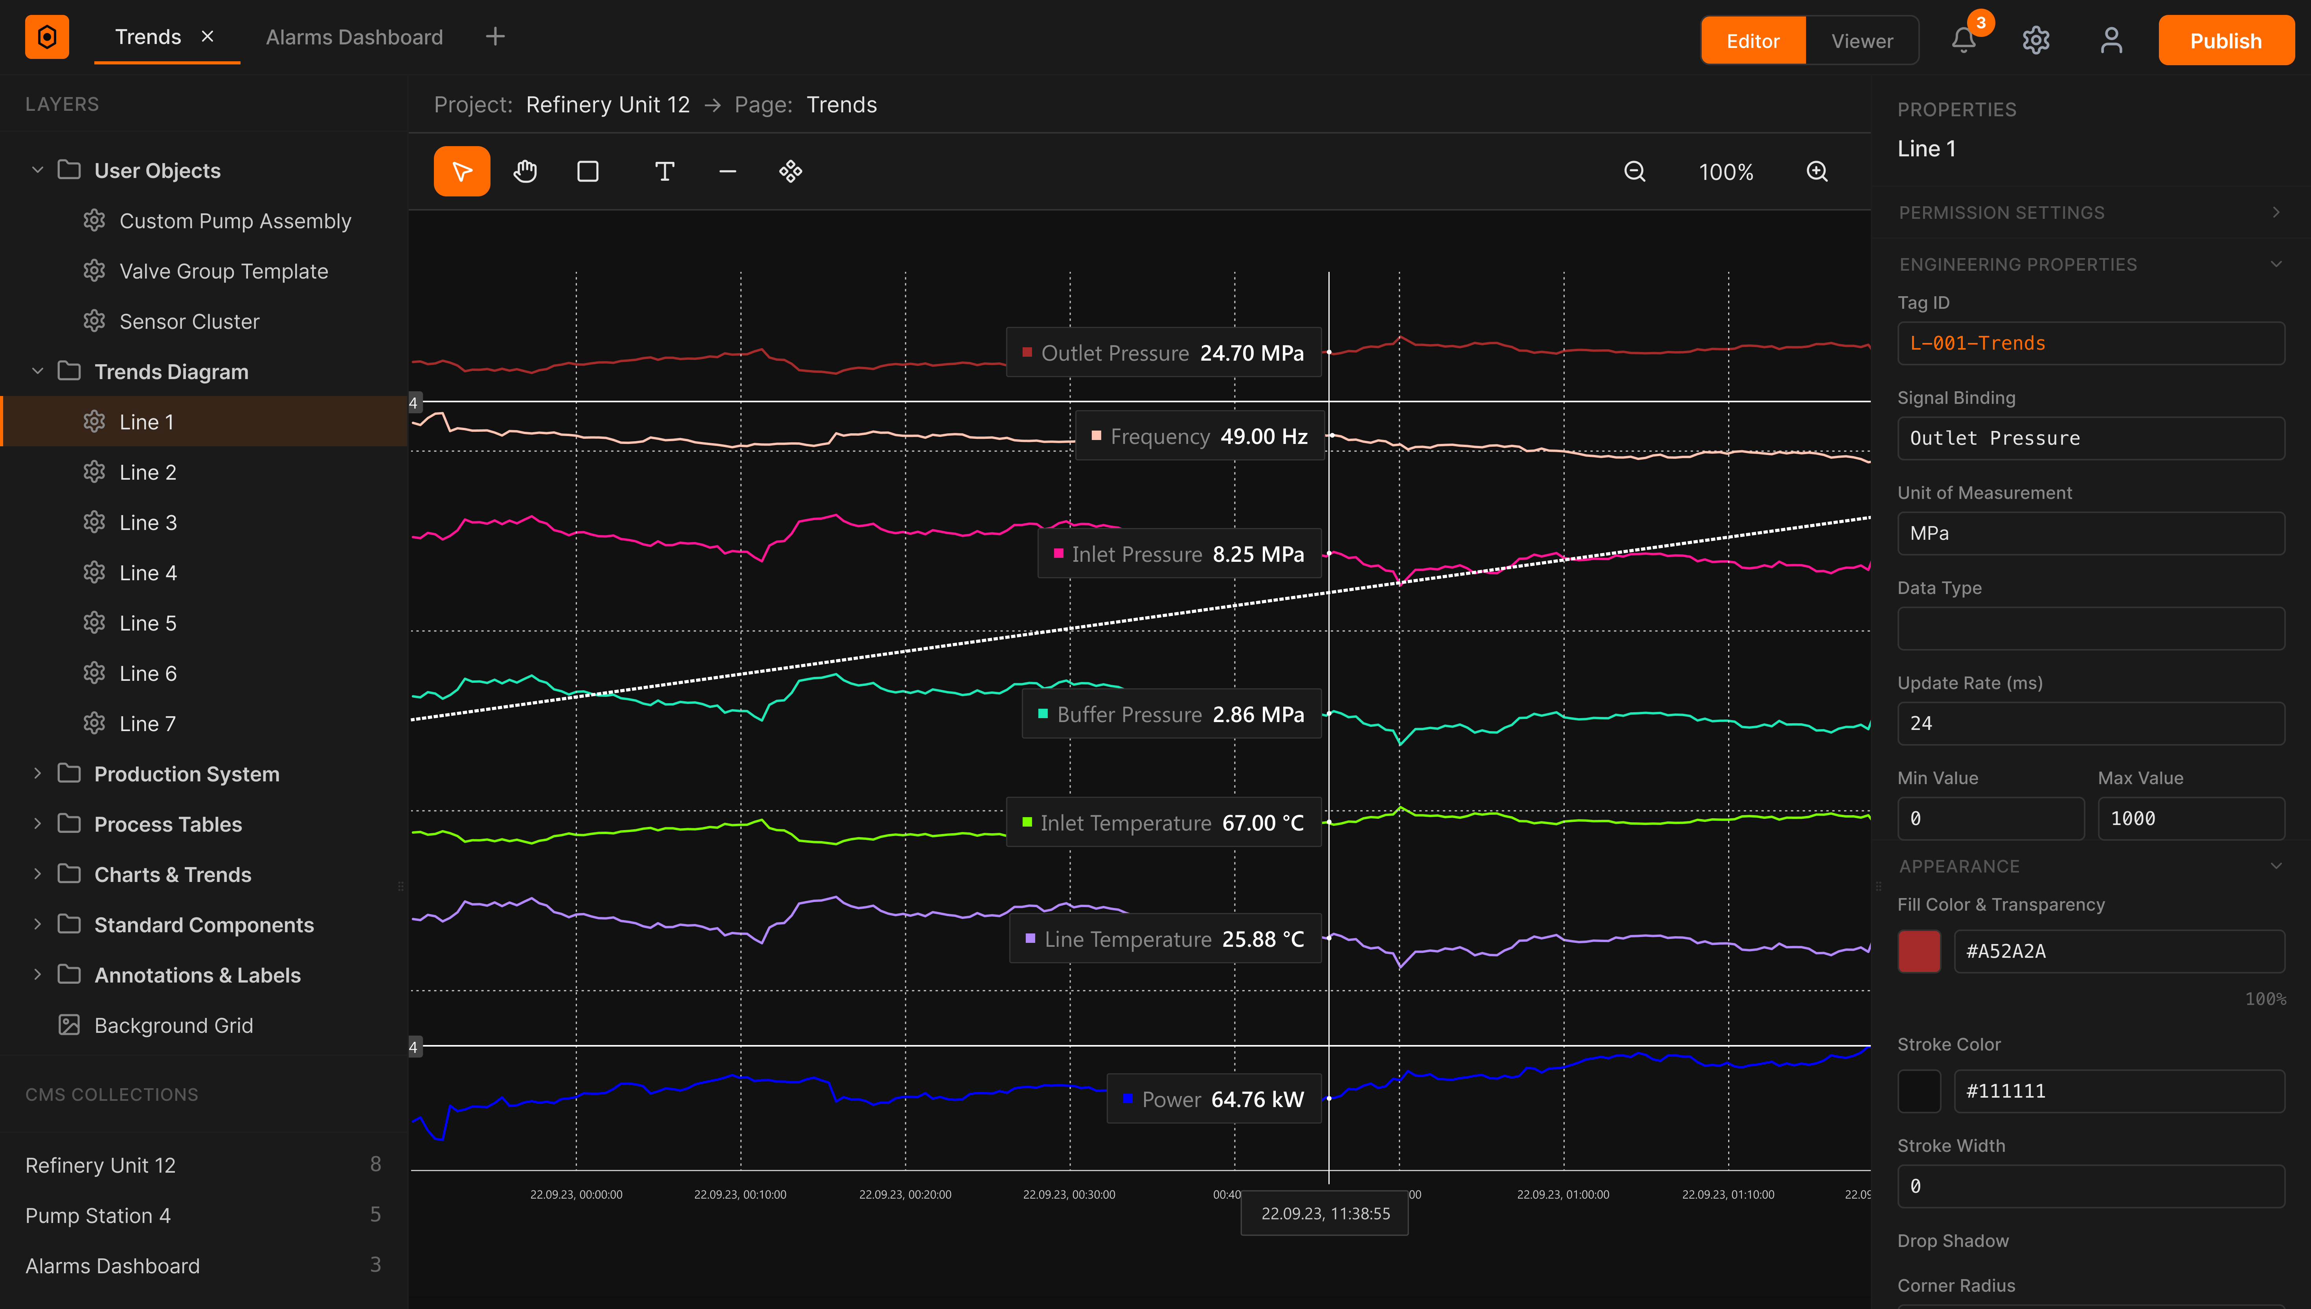Zoom out the canvas
Viewport: 2311px width, 1309px height.
[1635, 171]
